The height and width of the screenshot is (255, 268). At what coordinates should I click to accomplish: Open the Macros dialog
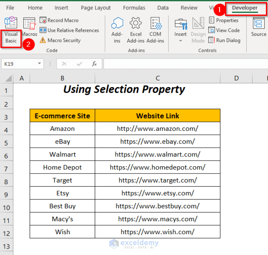[29, 26]
